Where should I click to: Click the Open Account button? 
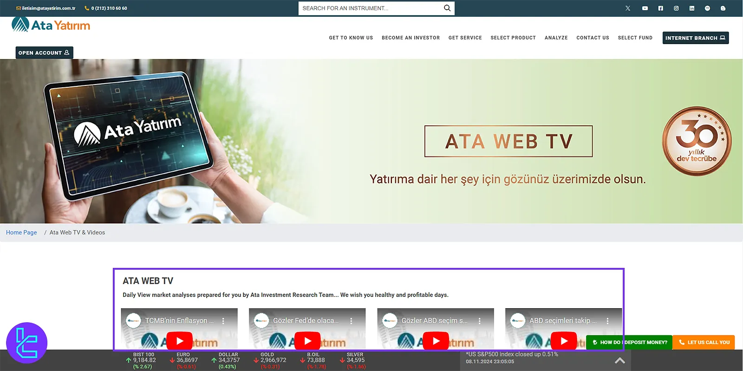click(44, 53)
